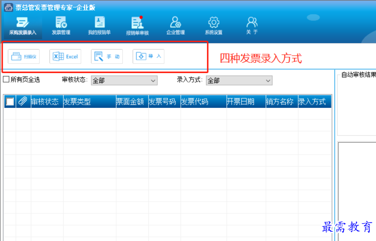Click the 导入 import button

(x=149, y=57)
